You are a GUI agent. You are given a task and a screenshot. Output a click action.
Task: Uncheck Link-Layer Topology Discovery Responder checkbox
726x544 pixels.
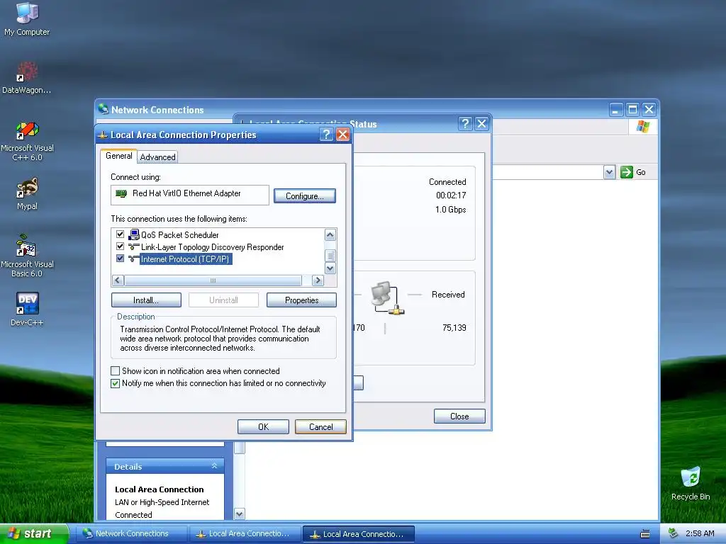120,246
